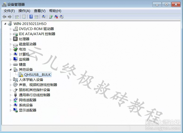Collapse the WIN-20150211HSO root node
This screenshot has width=183, height=133.
point(5,24)
